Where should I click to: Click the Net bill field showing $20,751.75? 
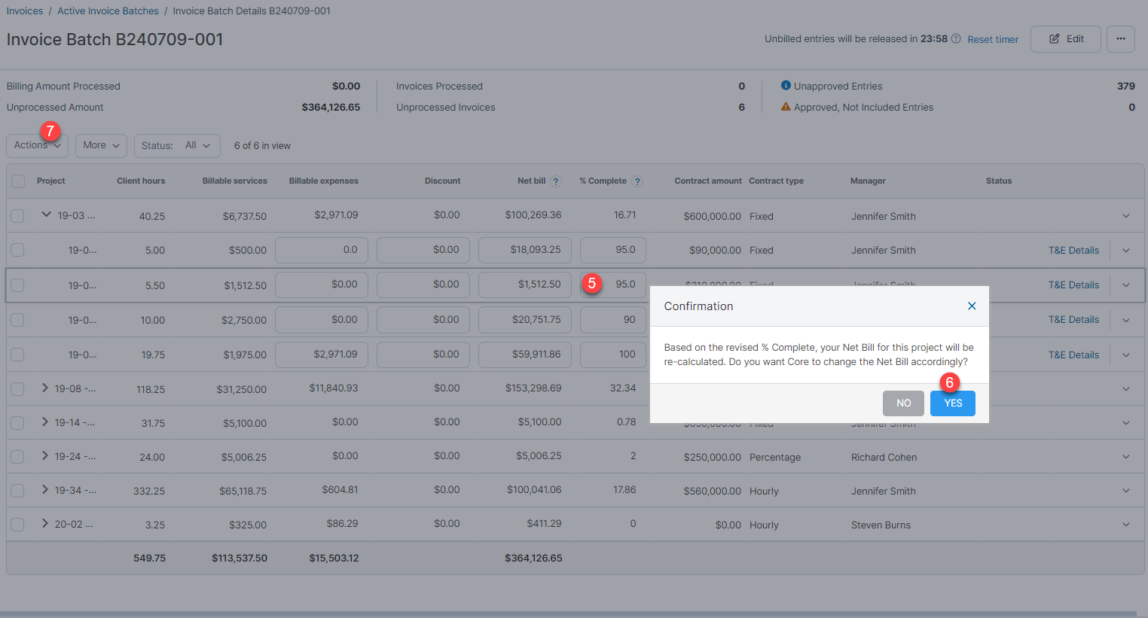(x=525, y=320)
